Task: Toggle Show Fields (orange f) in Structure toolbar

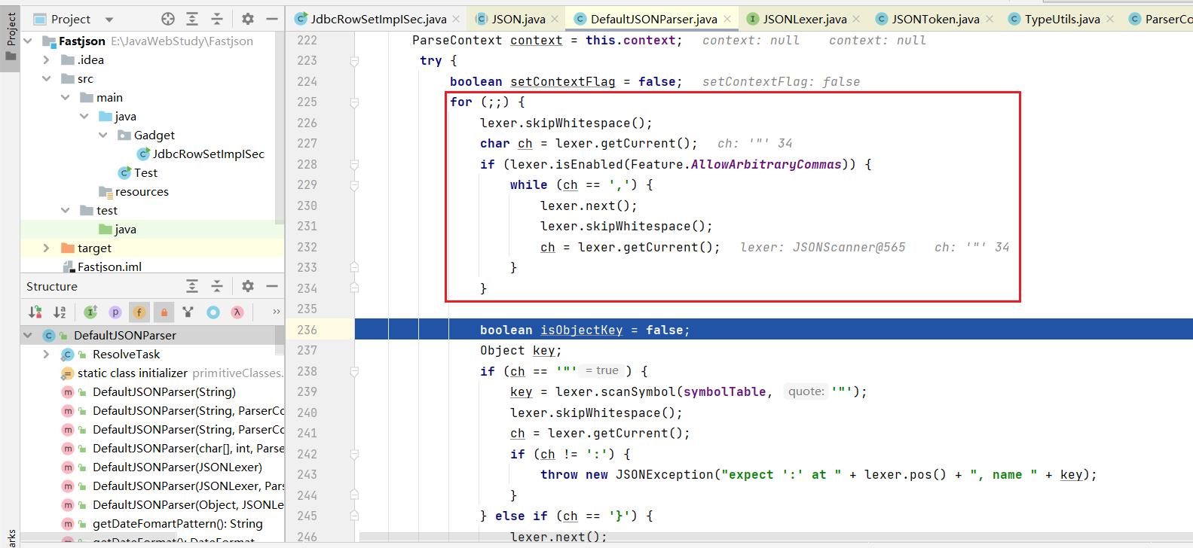Action: pos(139,312)
